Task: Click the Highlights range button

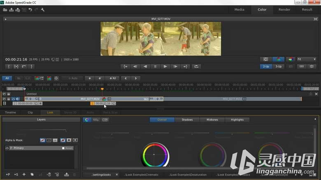Action: [237, 120]
